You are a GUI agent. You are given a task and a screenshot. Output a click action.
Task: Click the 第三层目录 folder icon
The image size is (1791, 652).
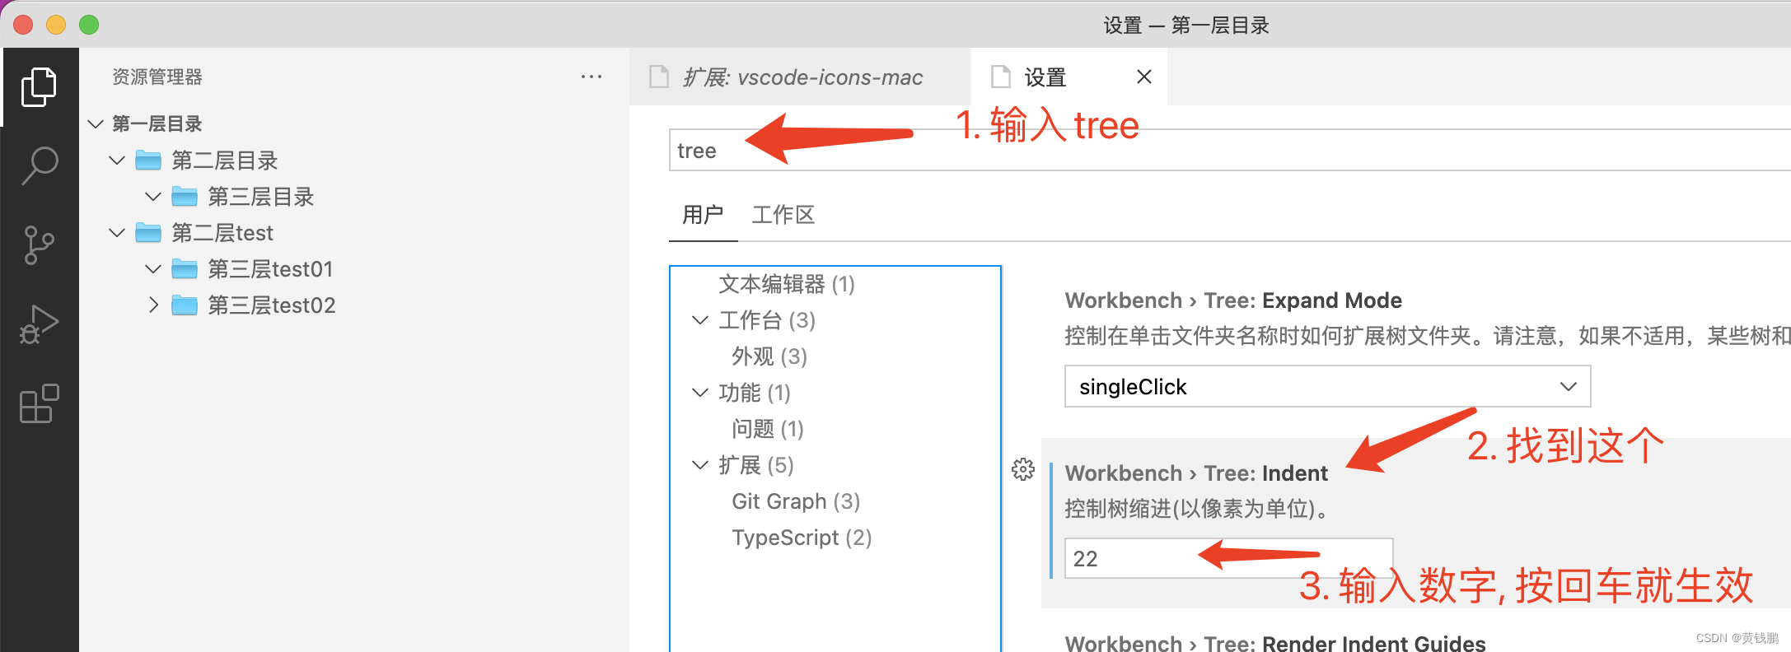coord(185,197)
